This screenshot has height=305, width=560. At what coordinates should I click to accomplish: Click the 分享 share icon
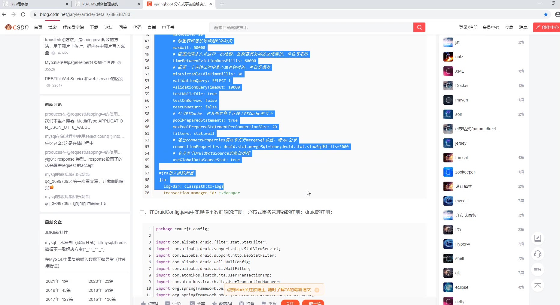[x=192, y=303]
